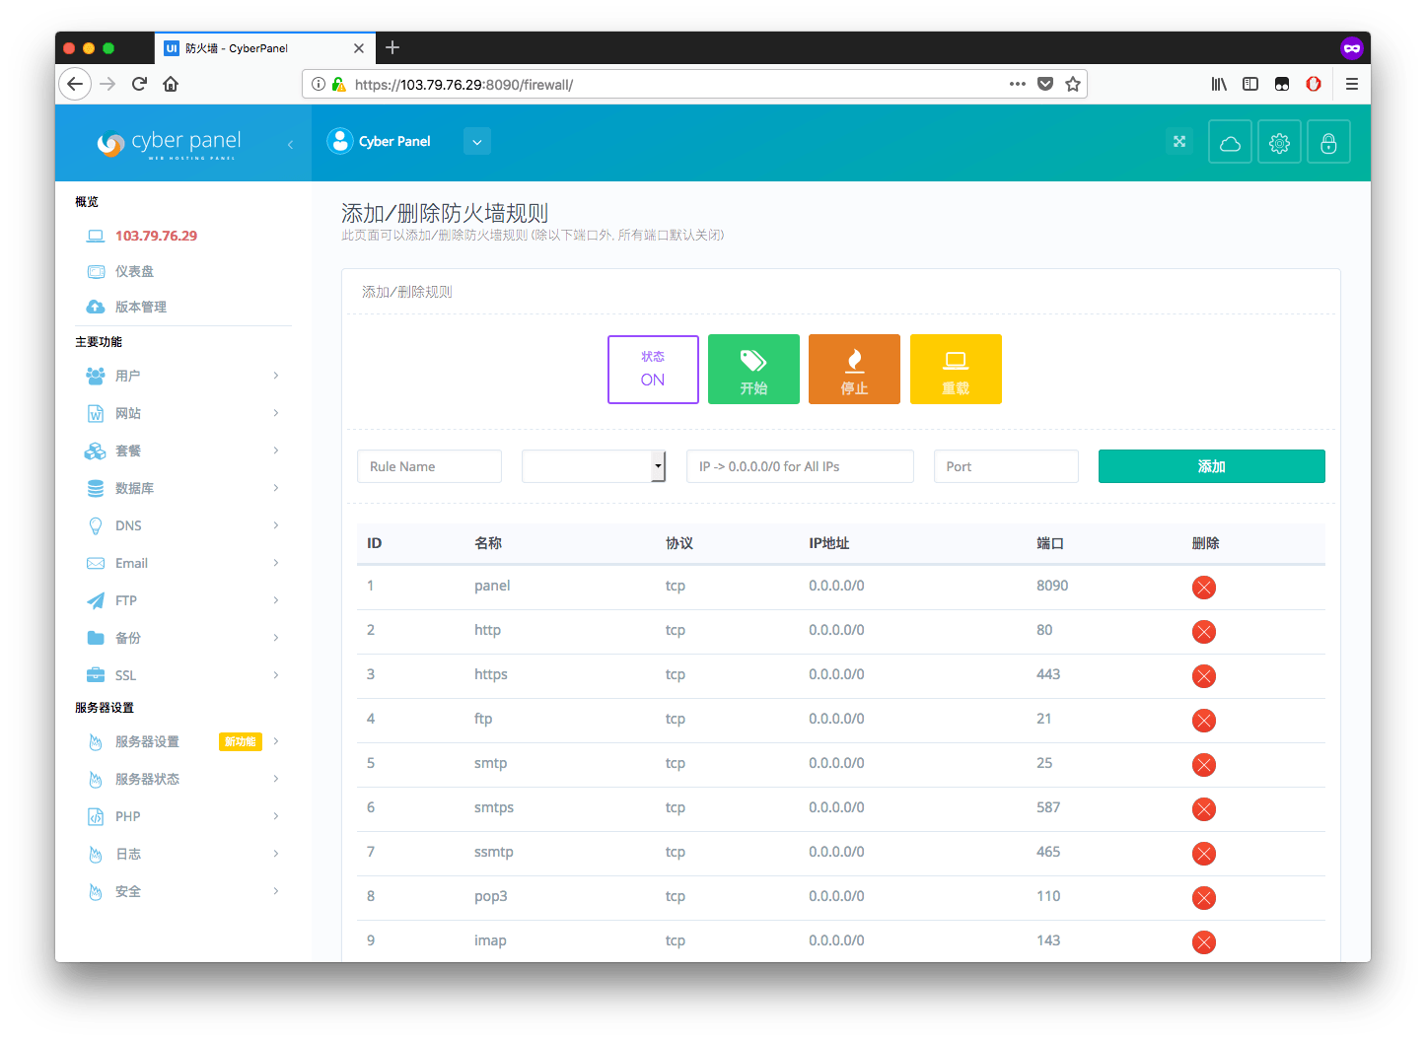Viewport: 1426px width, 1041px height.
Task: Toggle fullscreen with the expand icon
Action: click(1179, 141)
